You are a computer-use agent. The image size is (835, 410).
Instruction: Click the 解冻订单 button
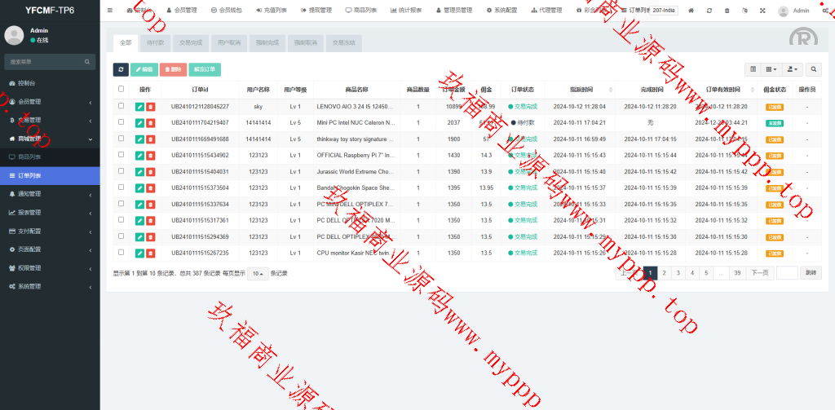coord(205,70)
